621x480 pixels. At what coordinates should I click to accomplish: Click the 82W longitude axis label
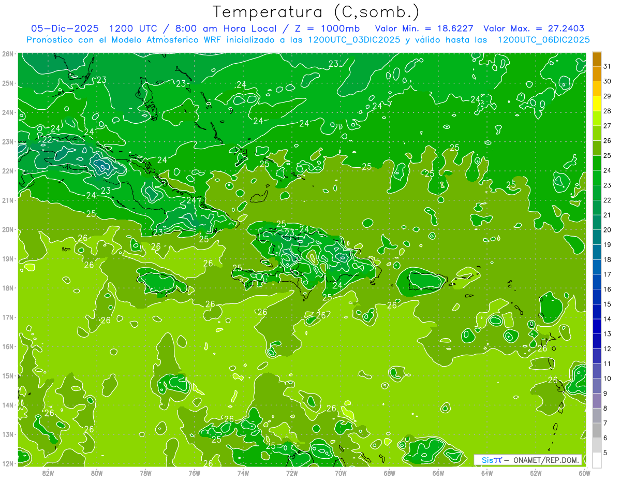[48, 473]
